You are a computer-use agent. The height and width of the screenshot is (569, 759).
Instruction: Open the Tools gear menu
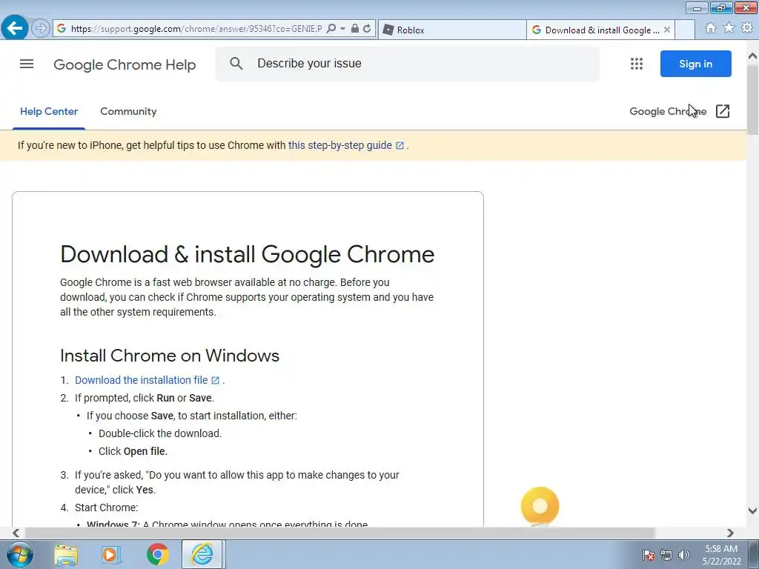747,28
